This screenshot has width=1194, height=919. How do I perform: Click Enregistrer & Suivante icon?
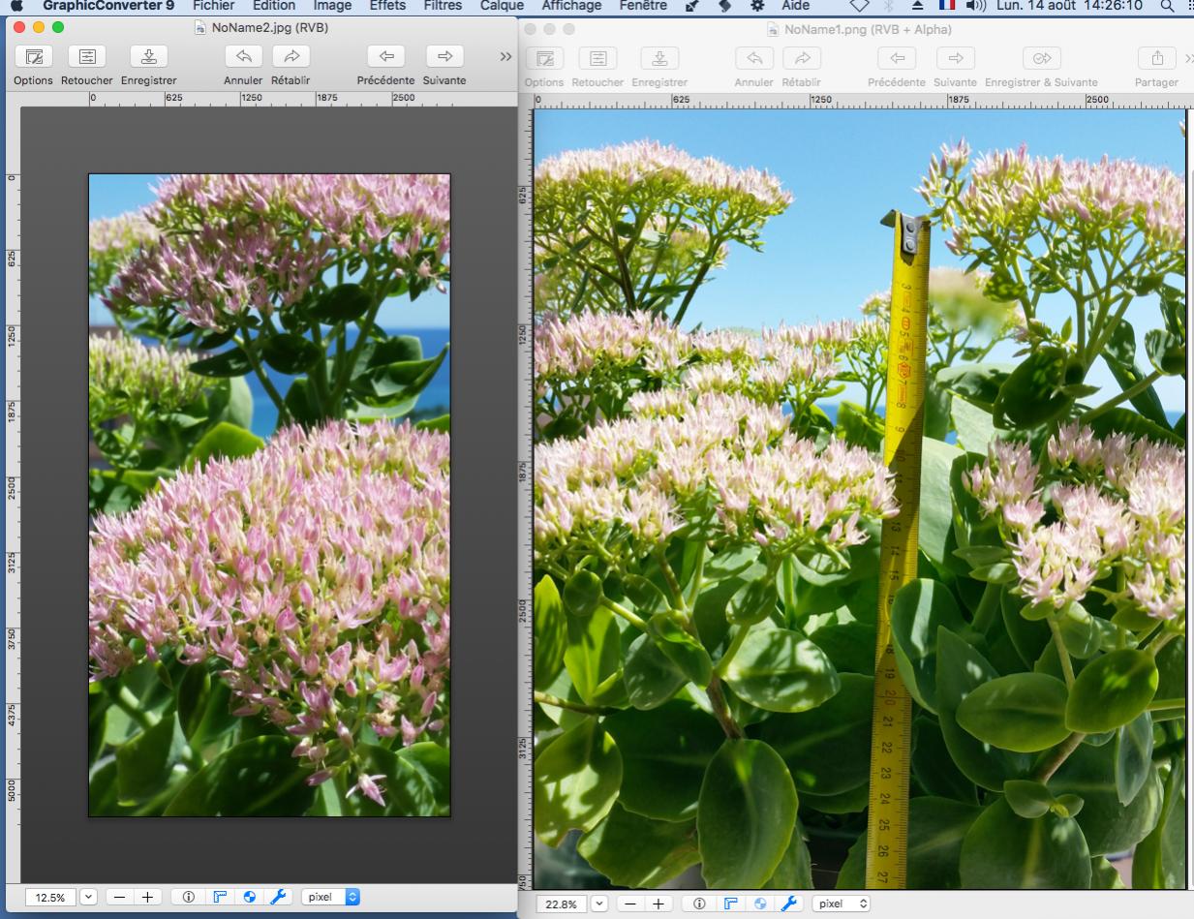tap(1041, 58)
